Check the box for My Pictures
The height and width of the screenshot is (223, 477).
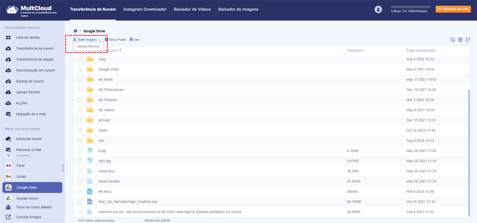[80, 100]
